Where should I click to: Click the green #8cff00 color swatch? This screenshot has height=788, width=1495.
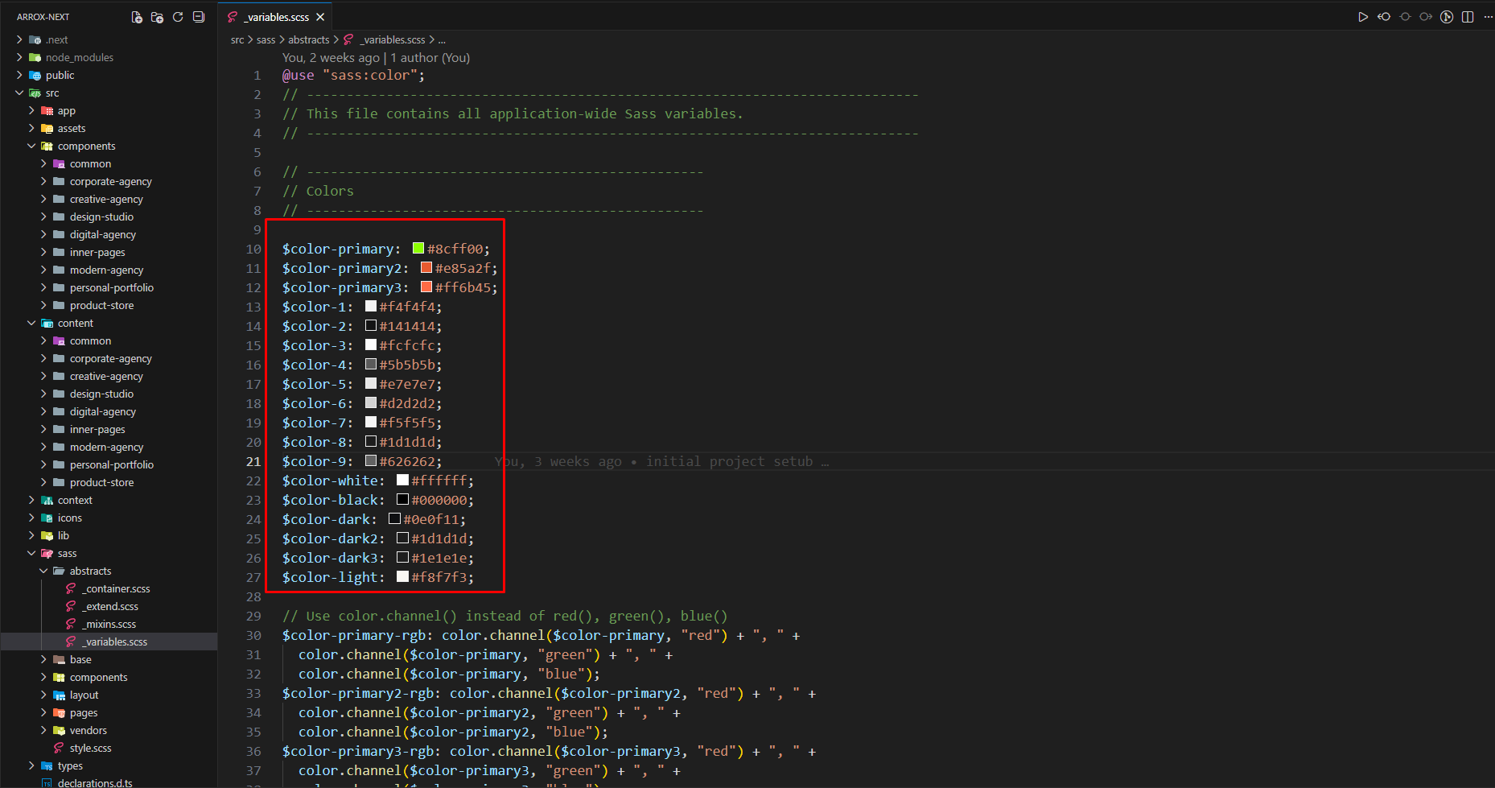coord(418,249)
